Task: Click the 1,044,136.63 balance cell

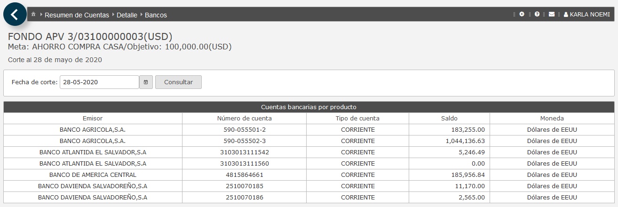Action: click(449, 141)
